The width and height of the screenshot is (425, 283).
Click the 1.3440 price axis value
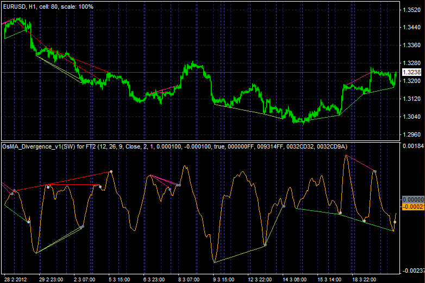coord(412,27)
